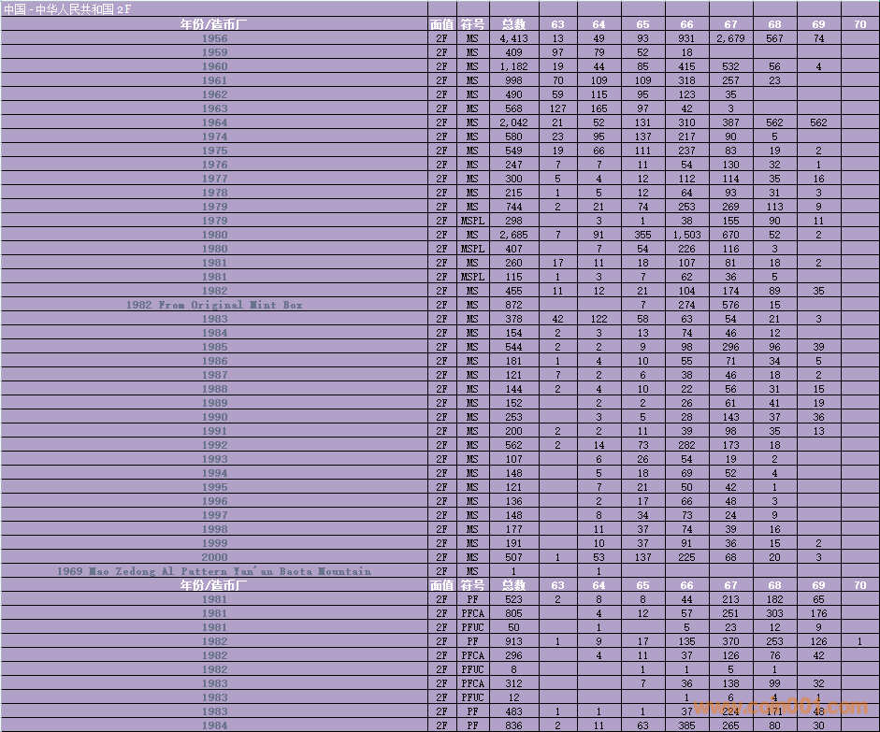880x732 pixels.
Task: Select the 805 total for 1981 PFCA
Action: (x=513, y=613)
